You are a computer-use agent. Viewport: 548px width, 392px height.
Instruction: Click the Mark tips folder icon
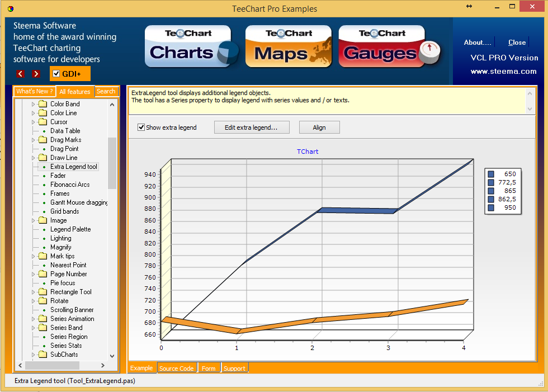point(42,256)
